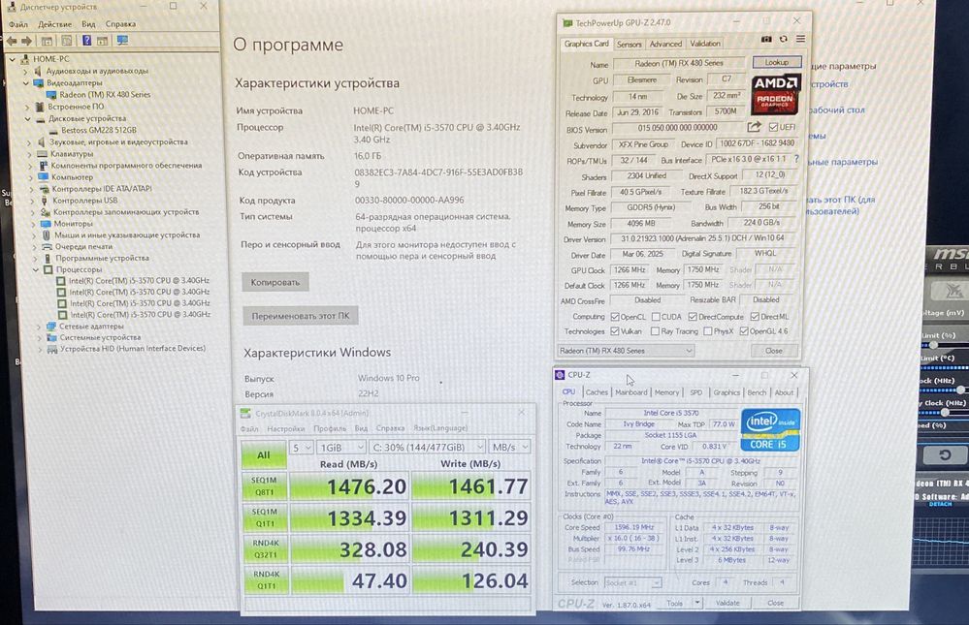Open GPU selector dropdown at GPU-Z bottom
The image size is (969, 625).
[626, 351]
